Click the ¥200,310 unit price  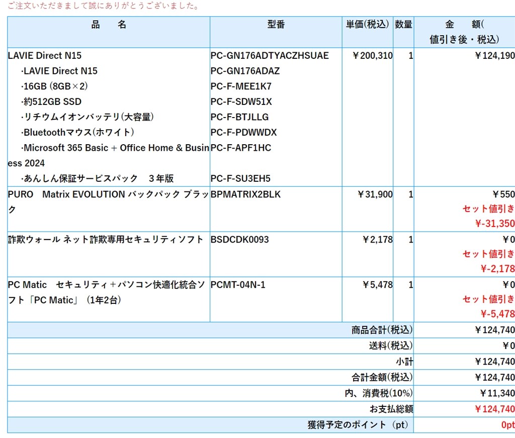coord(372,55)
